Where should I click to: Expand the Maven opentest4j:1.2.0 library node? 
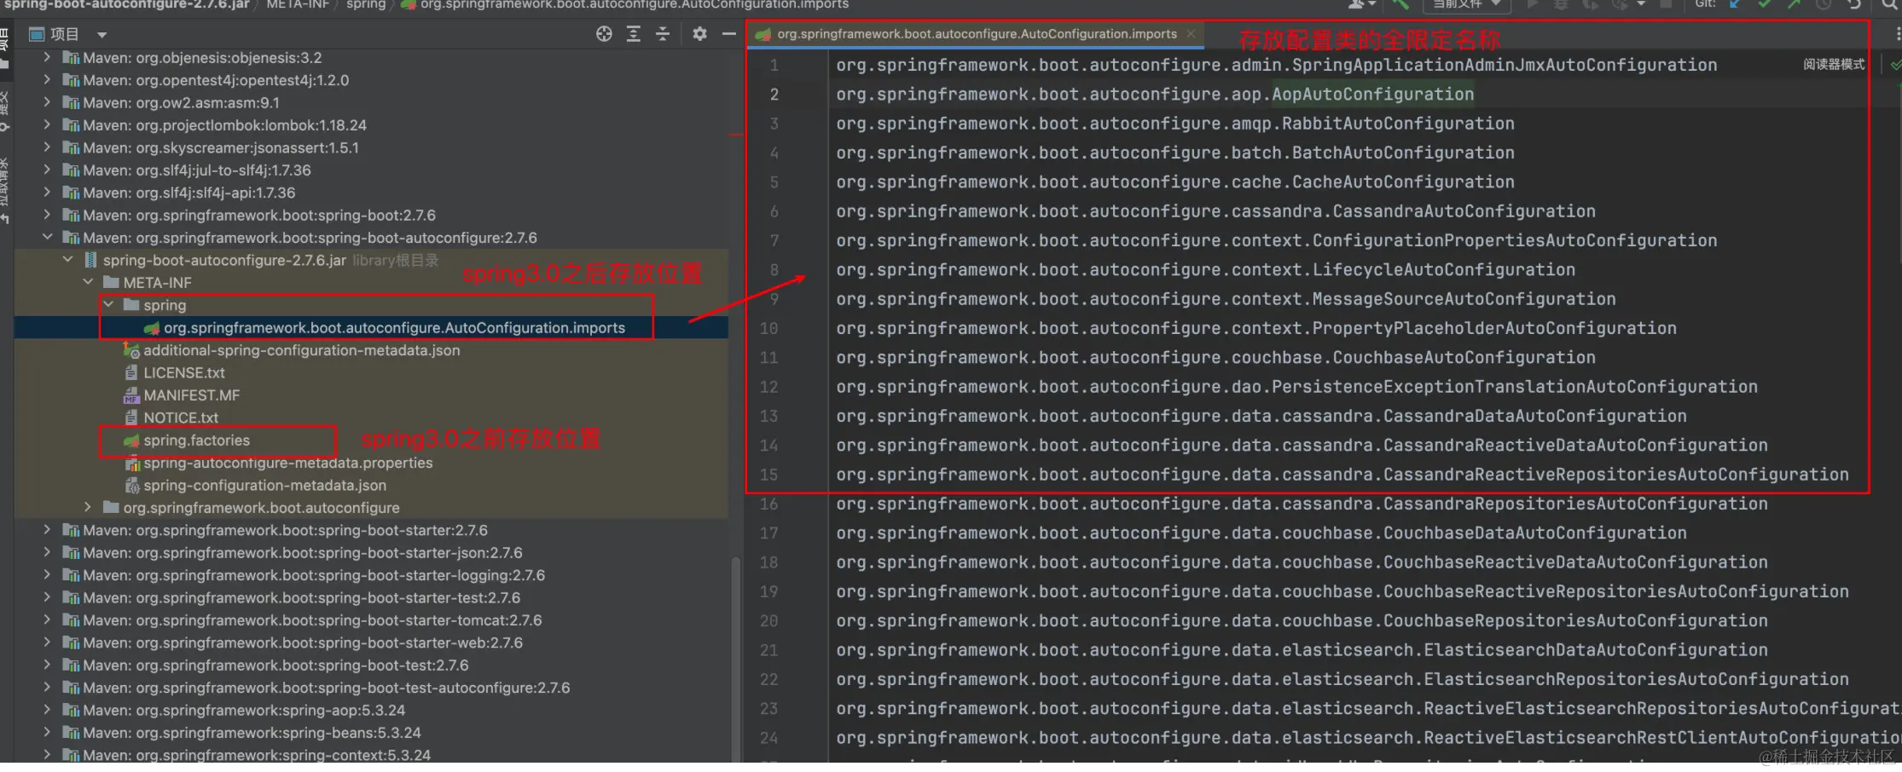pos(47,80)
